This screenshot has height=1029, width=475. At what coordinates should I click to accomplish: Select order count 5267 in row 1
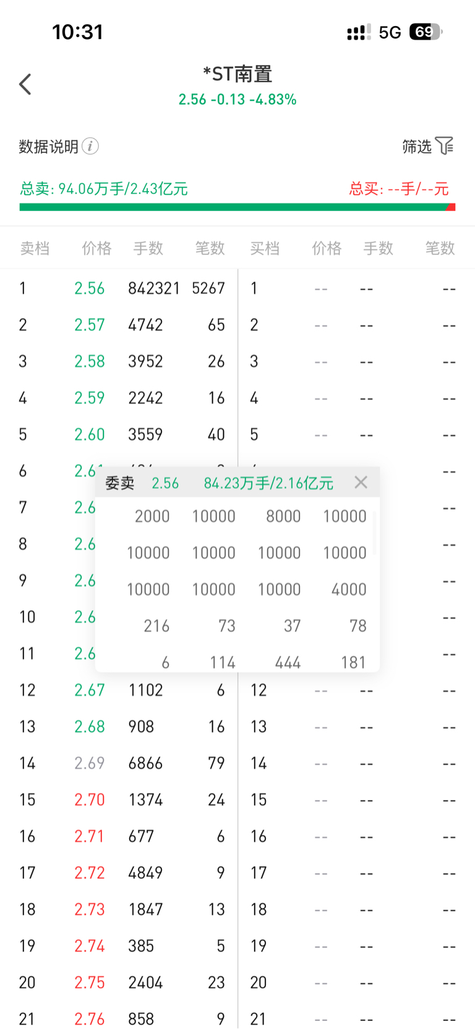click(x=208, y=288)
